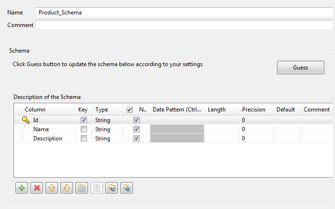Enable Key checkbox for Name row
Viewport: 335px width, 209px height.
coord(84,129)
